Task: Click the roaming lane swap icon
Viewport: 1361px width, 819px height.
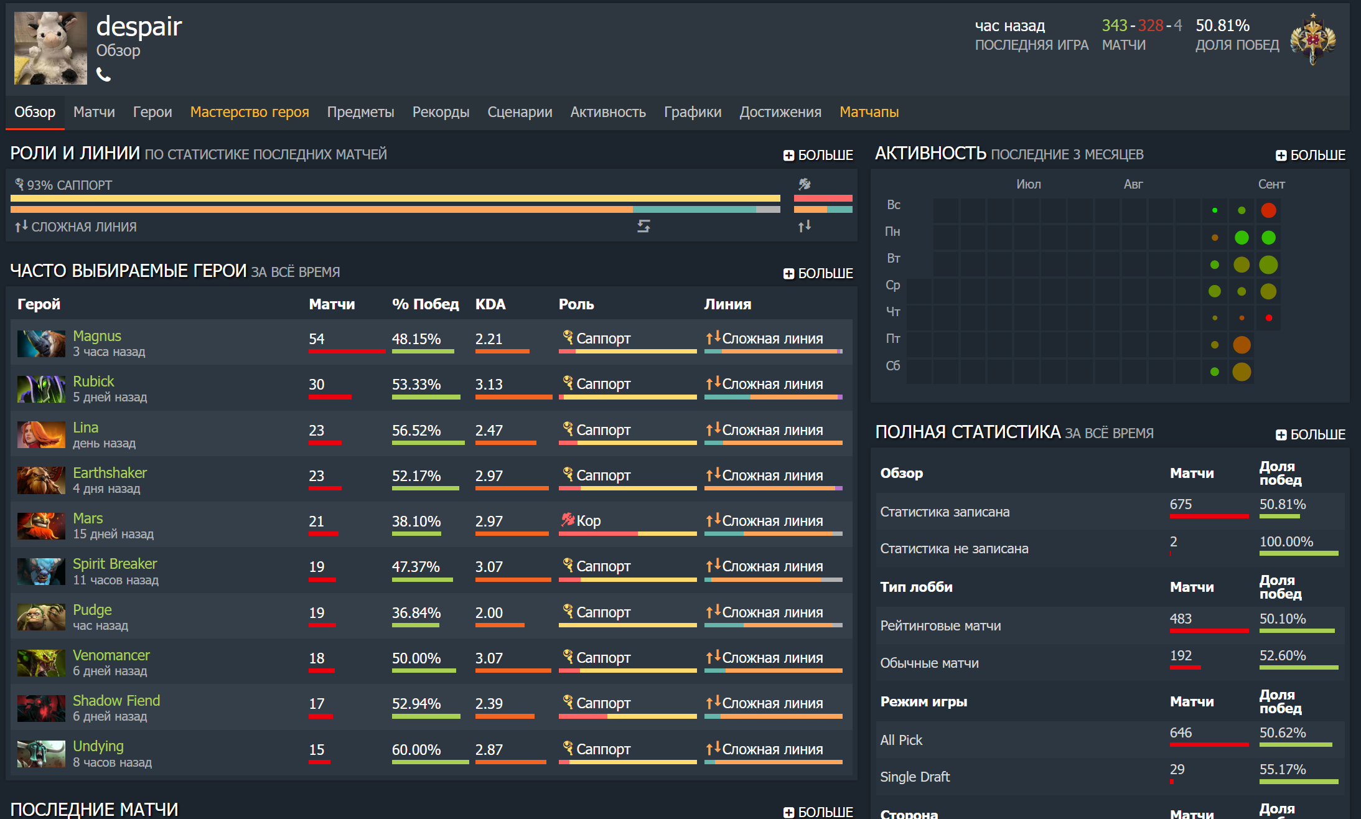Action: 643,227
